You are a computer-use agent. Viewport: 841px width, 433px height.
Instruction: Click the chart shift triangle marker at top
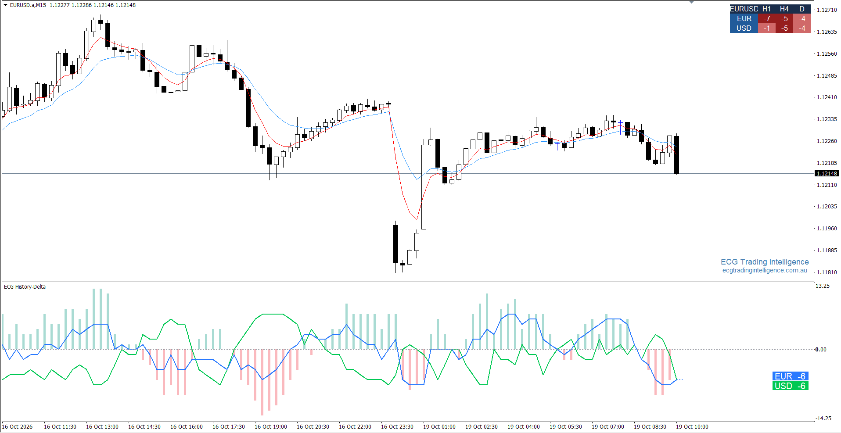[692, 2]
